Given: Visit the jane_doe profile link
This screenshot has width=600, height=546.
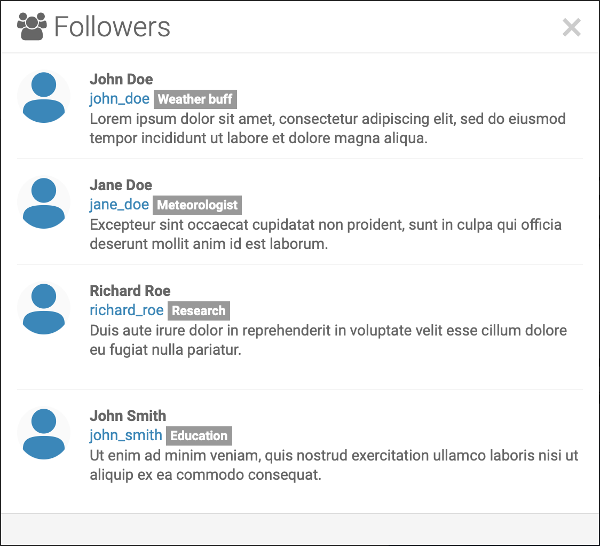Looking at the screenshot, I should (119, 205).
